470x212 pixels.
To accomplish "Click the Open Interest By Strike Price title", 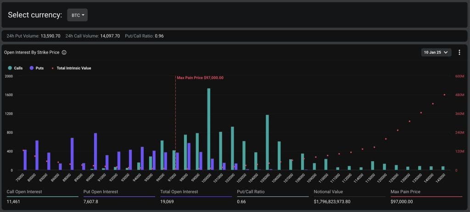I will pyautogui.click(x=32, y=52).
